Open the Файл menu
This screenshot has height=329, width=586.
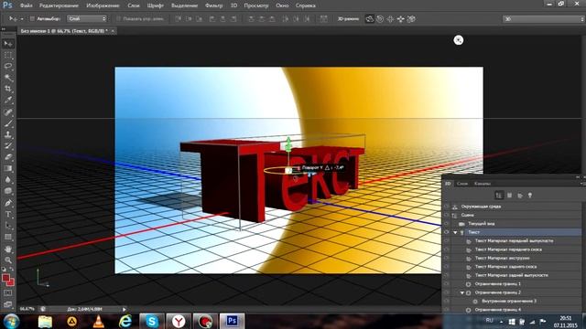click(x=26, y=5)
